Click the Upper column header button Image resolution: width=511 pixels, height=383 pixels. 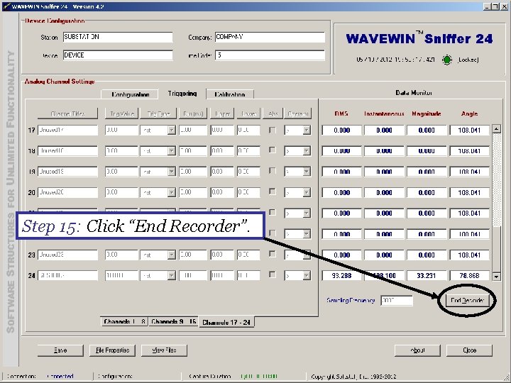[222, 113]
